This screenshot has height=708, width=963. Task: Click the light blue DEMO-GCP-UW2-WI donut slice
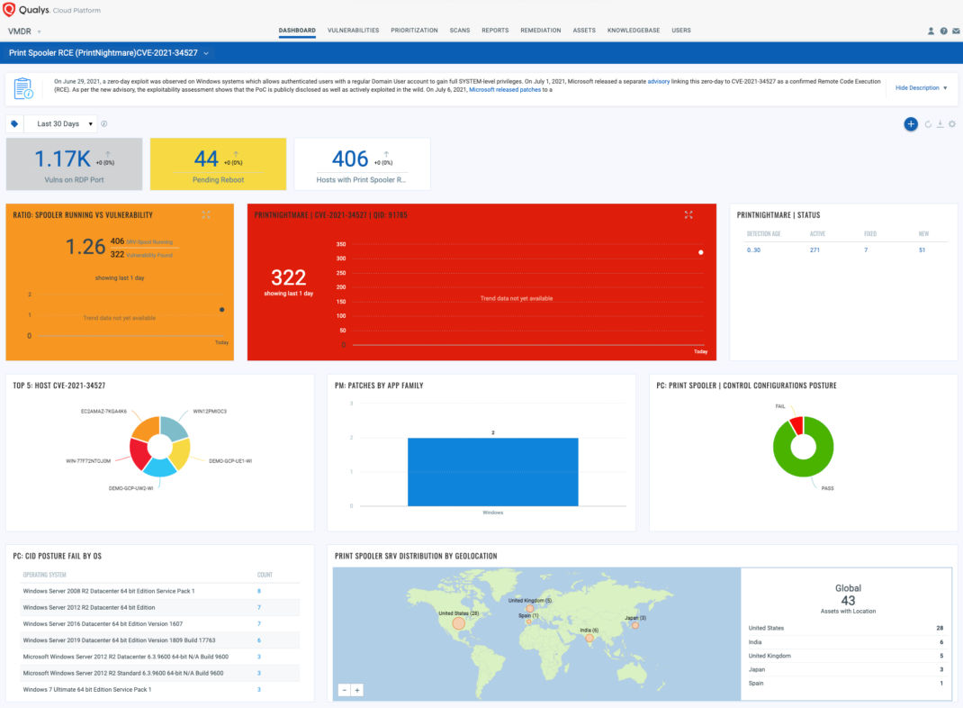160,467
